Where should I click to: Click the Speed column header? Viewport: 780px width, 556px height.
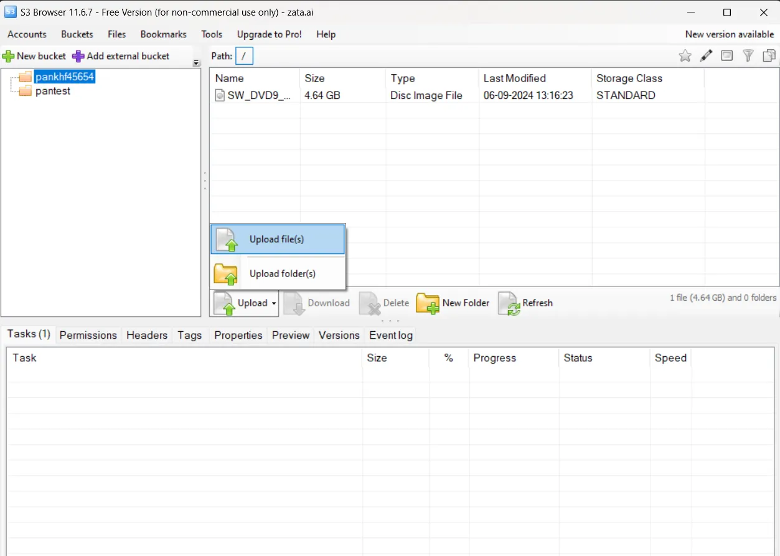click(x=671, y=358)
